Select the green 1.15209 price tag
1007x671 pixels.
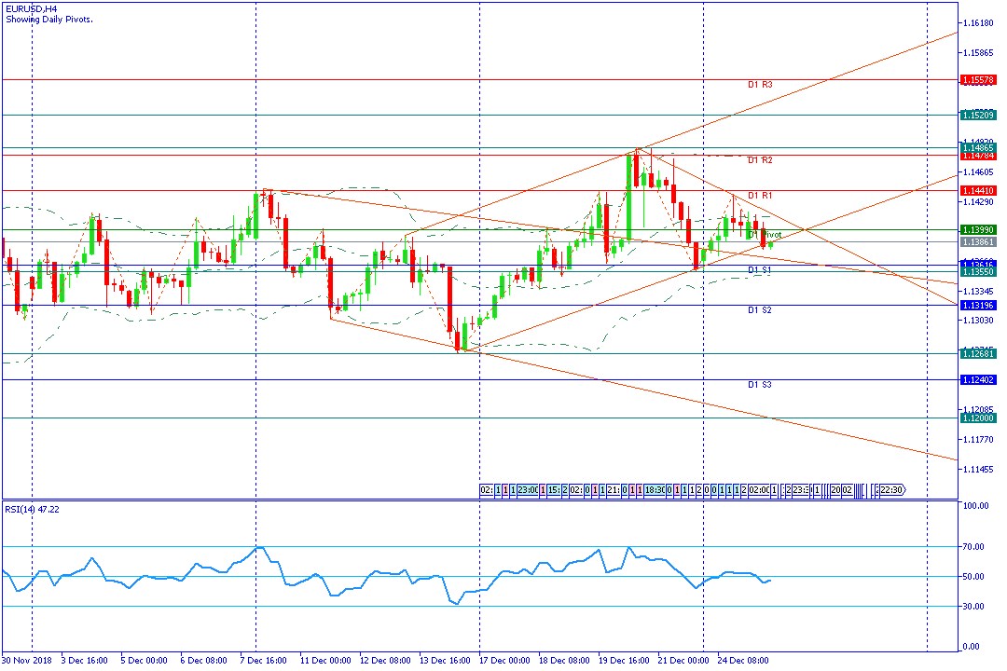978,116
